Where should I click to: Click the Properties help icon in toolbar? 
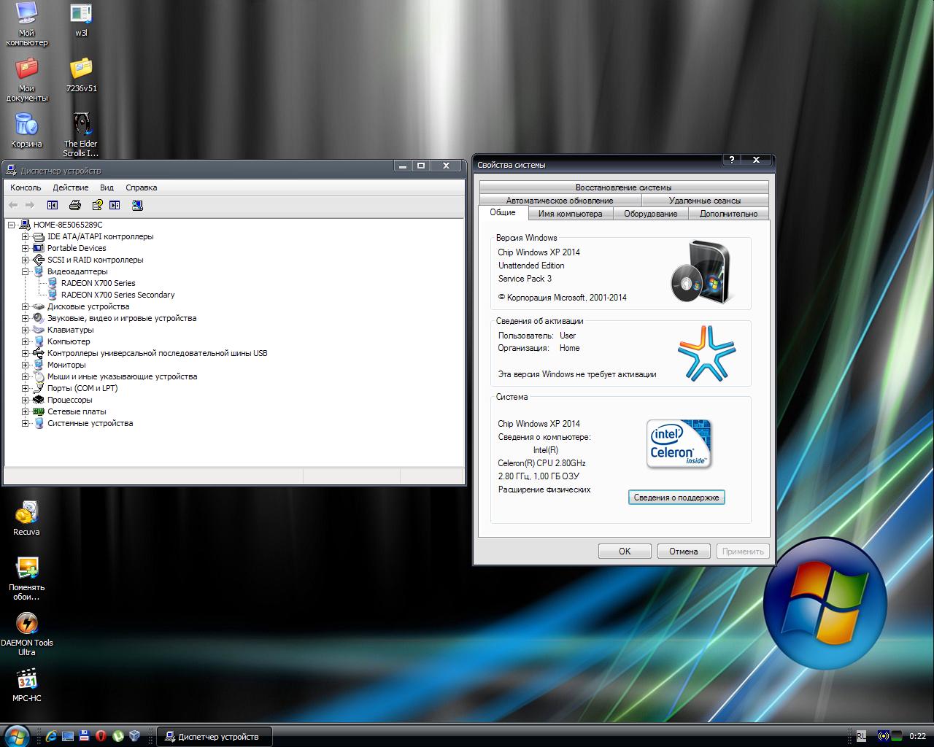(97, 206)
